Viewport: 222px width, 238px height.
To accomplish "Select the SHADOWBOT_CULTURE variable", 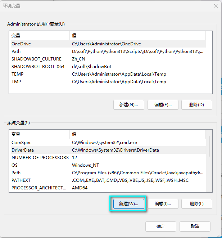I will (108, 59).
